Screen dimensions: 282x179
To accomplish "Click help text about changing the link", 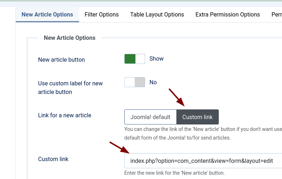I will (x=203, y=133).
